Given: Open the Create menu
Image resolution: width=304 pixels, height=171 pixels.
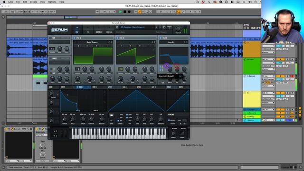Looking at the screenshot, I should [x=33, y=2].
